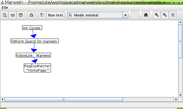Open the Mode: normal combo box
183x109 pixels.
98,15
